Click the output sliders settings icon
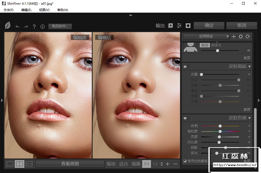 (179, 26)
